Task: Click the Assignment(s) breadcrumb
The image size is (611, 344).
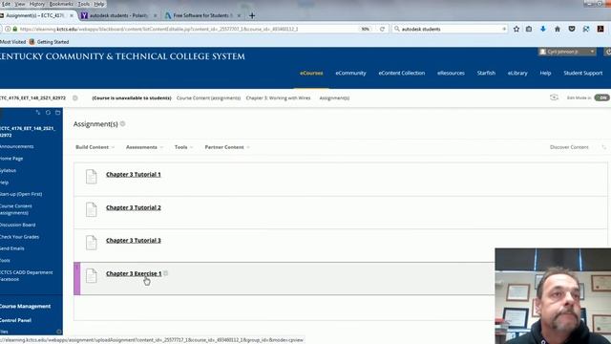Action: pyautogui.click(x=334, y=97)
